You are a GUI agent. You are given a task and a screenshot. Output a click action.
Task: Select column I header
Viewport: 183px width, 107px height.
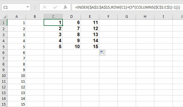[x=163, y=17]
